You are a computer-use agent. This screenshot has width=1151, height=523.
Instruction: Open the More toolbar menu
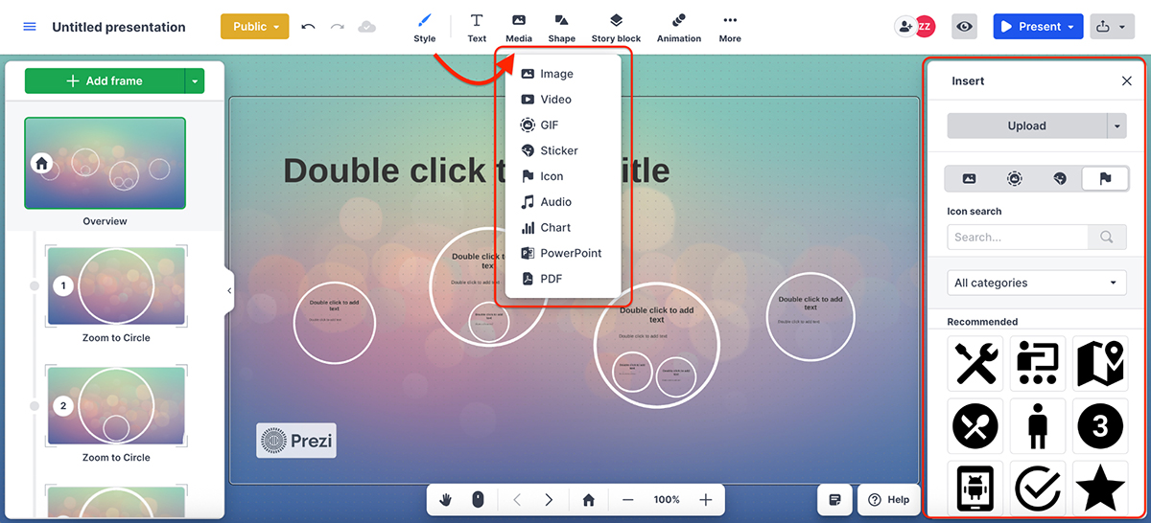[x=730, y=27]
